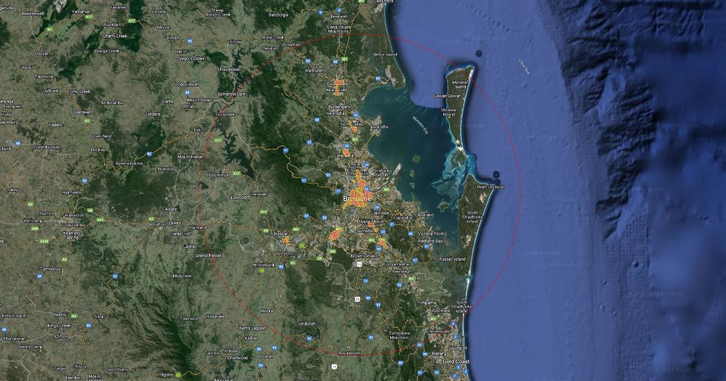Select the Rosevale label
The image size is (726, 381).
point(215,316)
